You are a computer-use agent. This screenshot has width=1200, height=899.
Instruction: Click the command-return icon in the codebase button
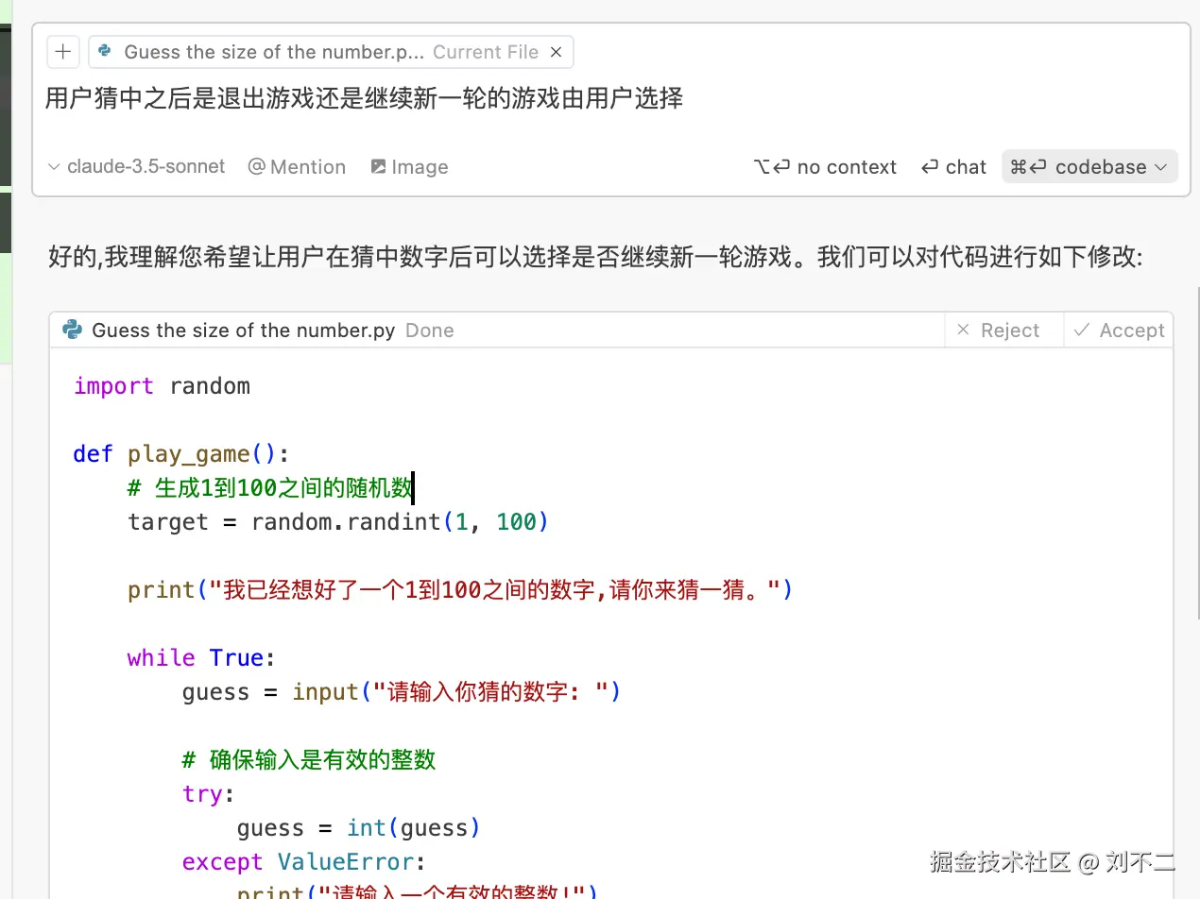1027,166
